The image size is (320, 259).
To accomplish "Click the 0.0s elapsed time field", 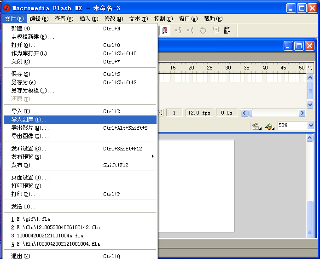I will point(227,113).
